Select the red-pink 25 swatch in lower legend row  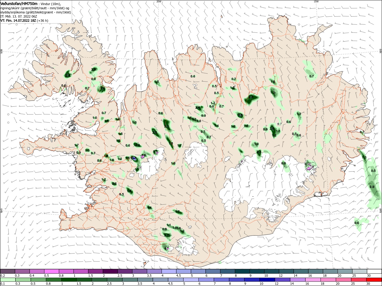(359, 280)
